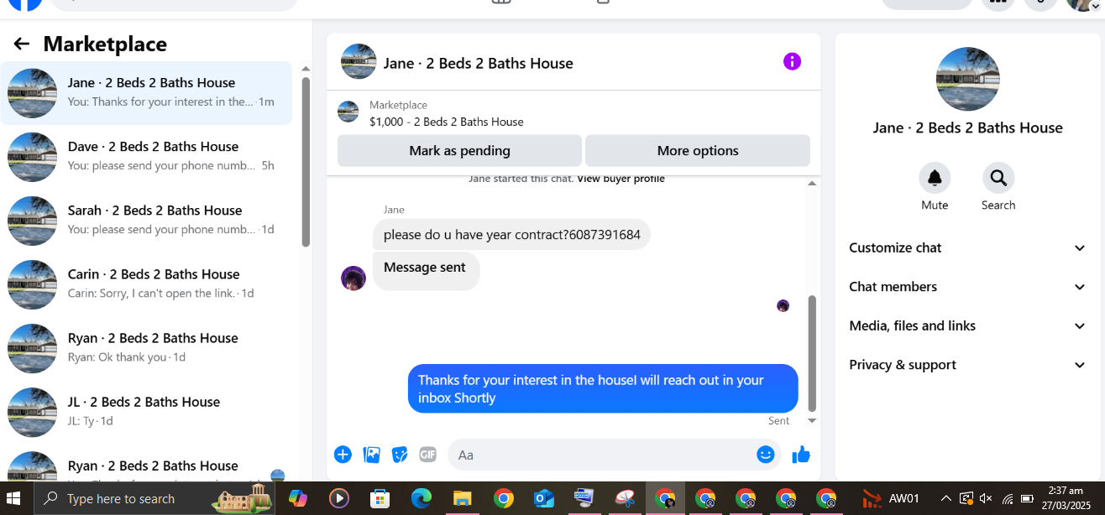Mute the chat with bell icon

point(935,178)
